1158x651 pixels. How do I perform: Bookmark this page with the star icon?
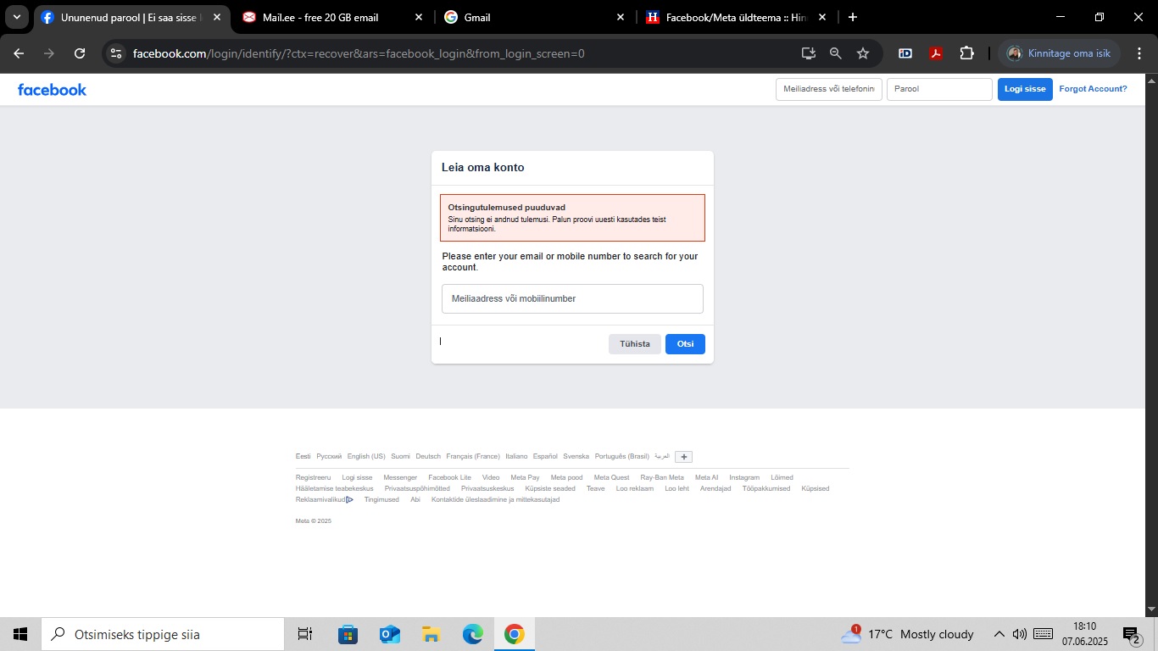[863, 53]
